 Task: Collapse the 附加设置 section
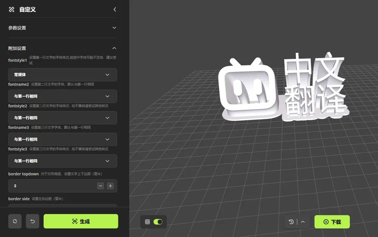click(x=114, y=48)
